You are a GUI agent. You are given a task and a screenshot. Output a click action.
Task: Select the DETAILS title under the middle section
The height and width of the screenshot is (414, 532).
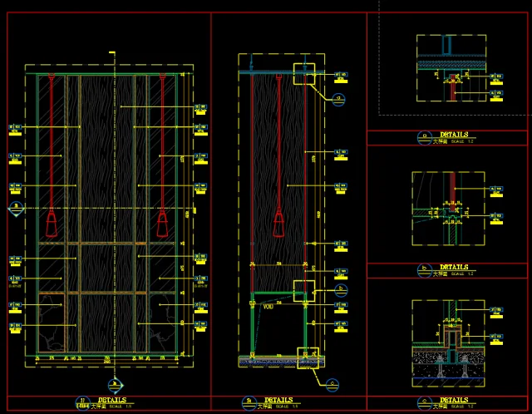[x=278, y=400]
